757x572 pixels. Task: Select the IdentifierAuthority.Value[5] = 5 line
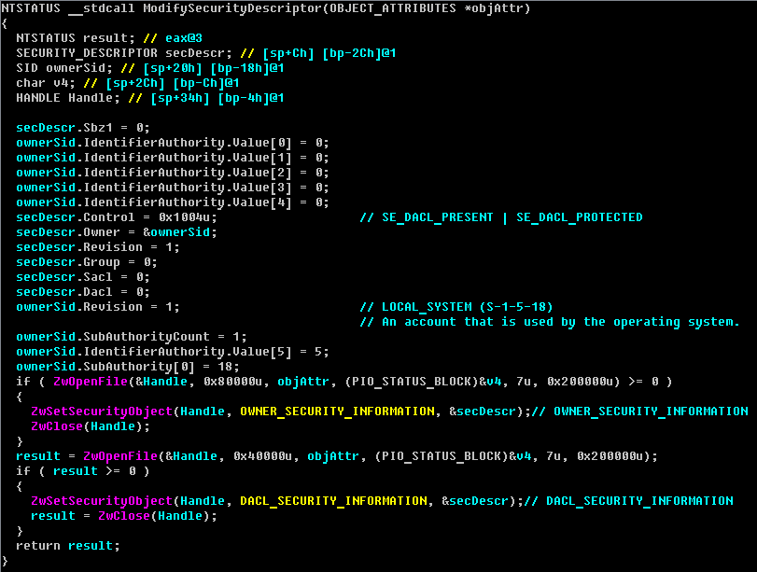tap(173, 352)
